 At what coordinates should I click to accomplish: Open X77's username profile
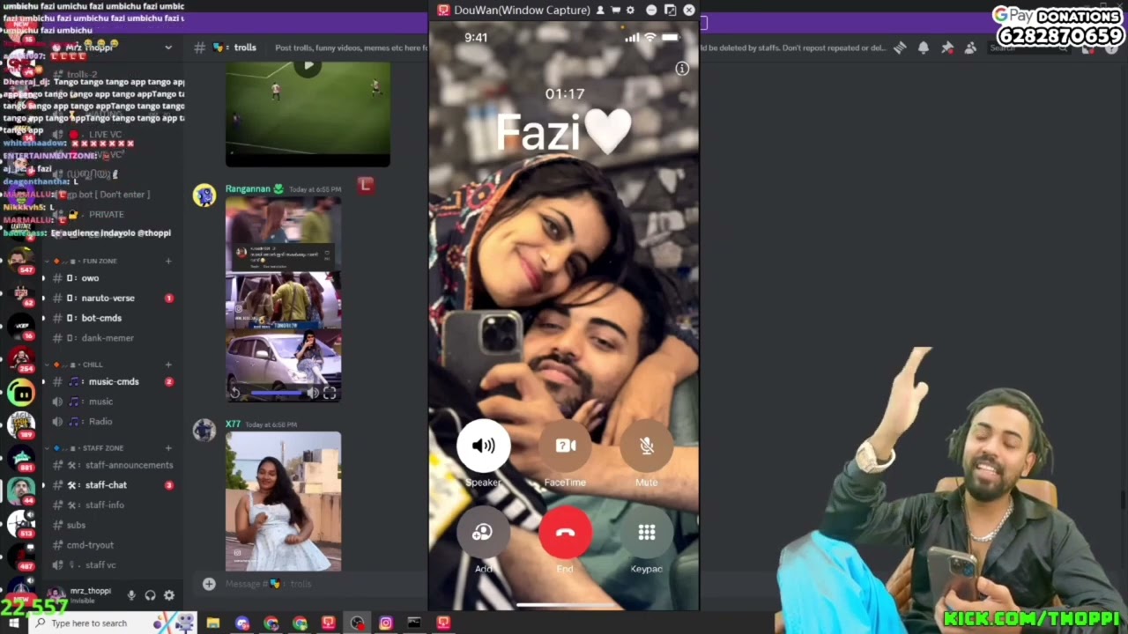(233, 424)
